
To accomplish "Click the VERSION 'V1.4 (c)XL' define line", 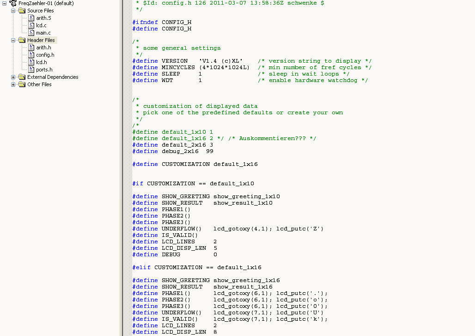I will click(x=252, y=61).
